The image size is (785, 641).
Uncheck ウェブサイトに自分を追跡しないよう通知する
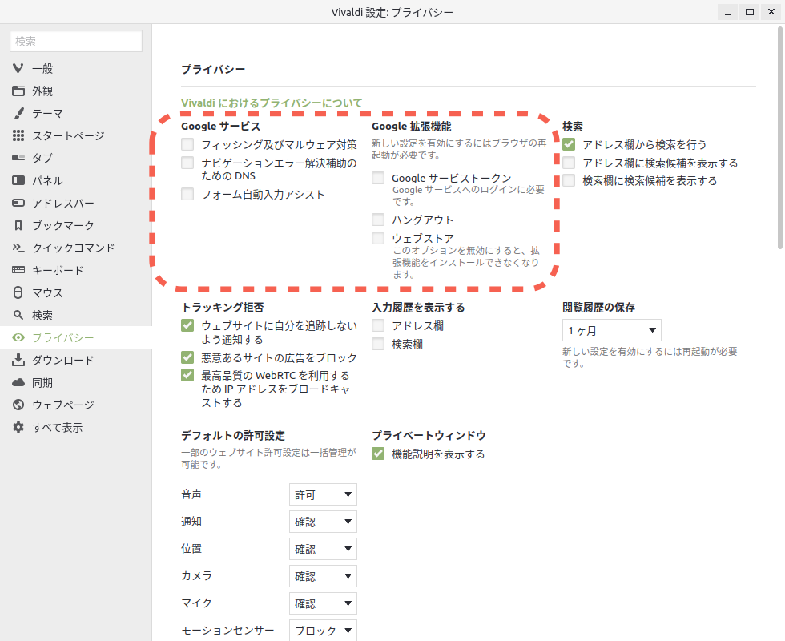(187, 325)
